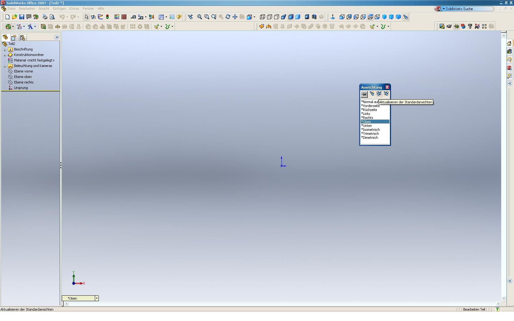Activate the Pan view tool

coord(235,17)
